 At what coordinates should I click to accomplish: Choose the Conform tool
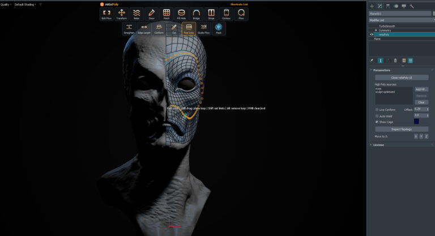coord(159,28)
